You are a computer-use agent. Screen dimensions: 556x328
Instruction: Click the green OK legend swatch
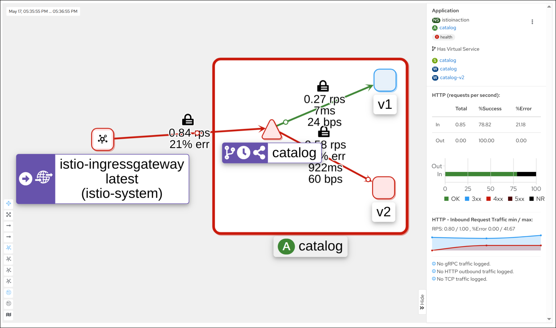click(x=446, y=199)
